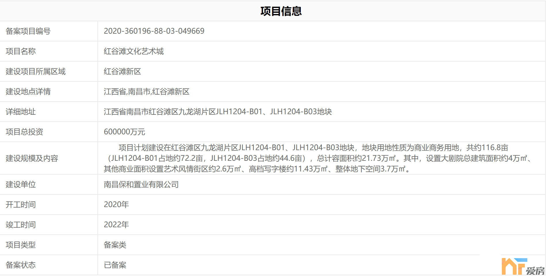Click the 建设地点详情 label

(x=28, y=91)
